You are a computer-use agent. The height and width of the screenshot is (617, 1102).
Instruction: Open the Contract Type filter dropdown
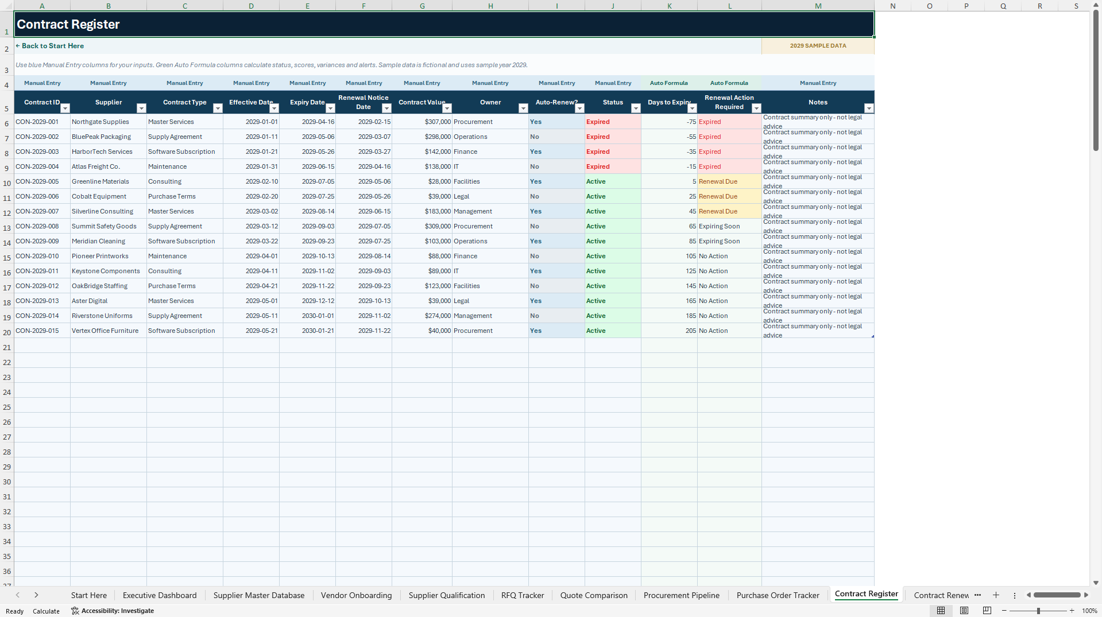pos(218,108)
